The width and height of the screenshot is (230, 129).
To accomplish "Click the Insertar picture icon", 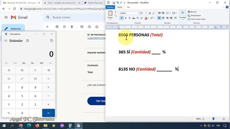I will pos(183,13).
